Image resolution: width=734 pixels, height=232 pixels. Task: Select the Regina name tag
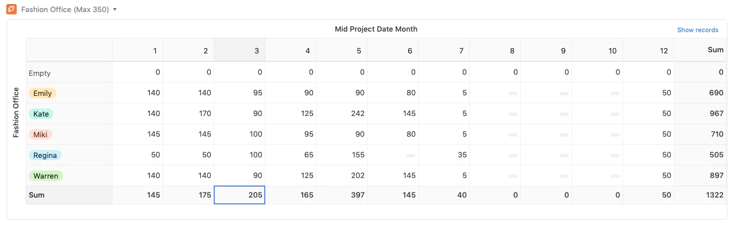click(x=45, y=155)
